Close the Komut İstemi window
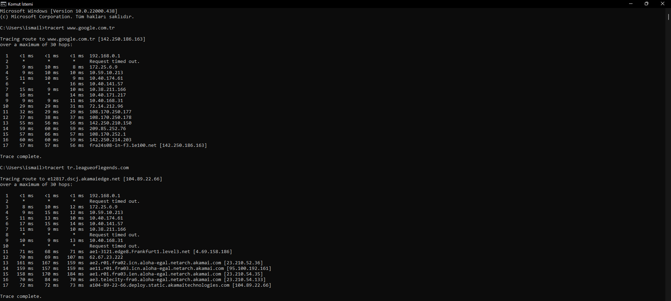The height and width of the screenshot is (301, 671). tap(662, 4)
